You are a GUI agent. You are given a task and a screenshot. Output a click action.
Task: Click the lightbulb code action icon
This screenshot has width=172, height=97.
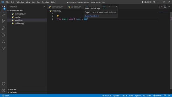pos(58,16)
